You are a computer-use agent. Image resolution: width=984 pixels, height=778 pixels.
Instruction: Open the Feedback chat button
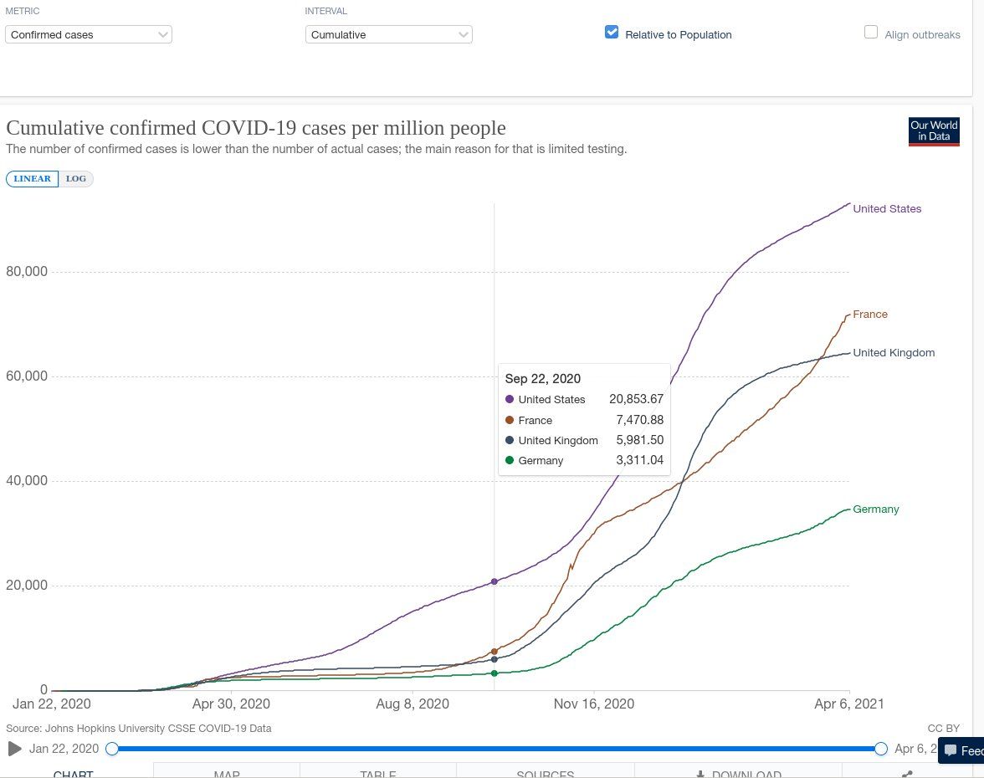962,750
